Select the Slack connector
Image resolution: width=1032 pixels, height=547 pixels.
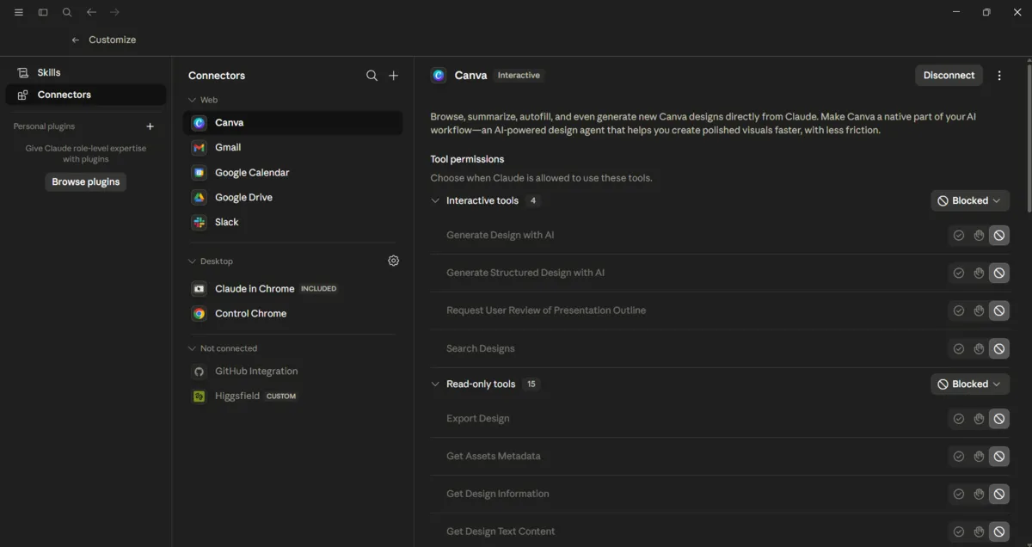pos(292,222)
